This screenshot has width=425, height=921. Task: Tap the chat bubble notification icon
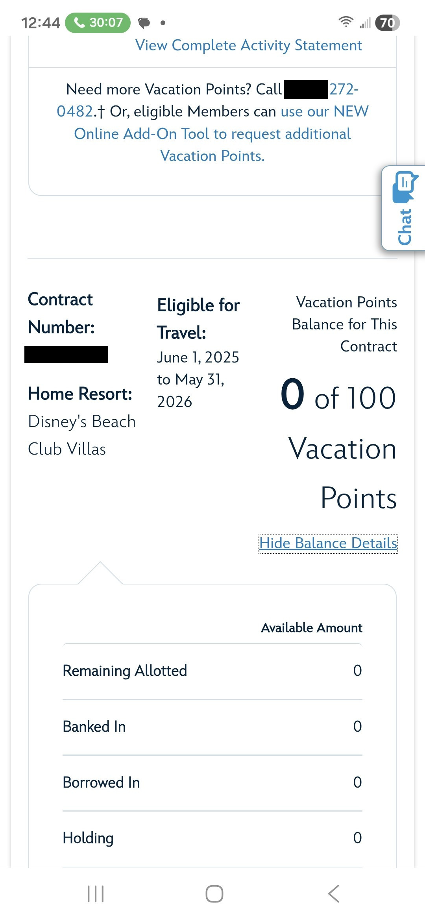[x=144, y=23]
